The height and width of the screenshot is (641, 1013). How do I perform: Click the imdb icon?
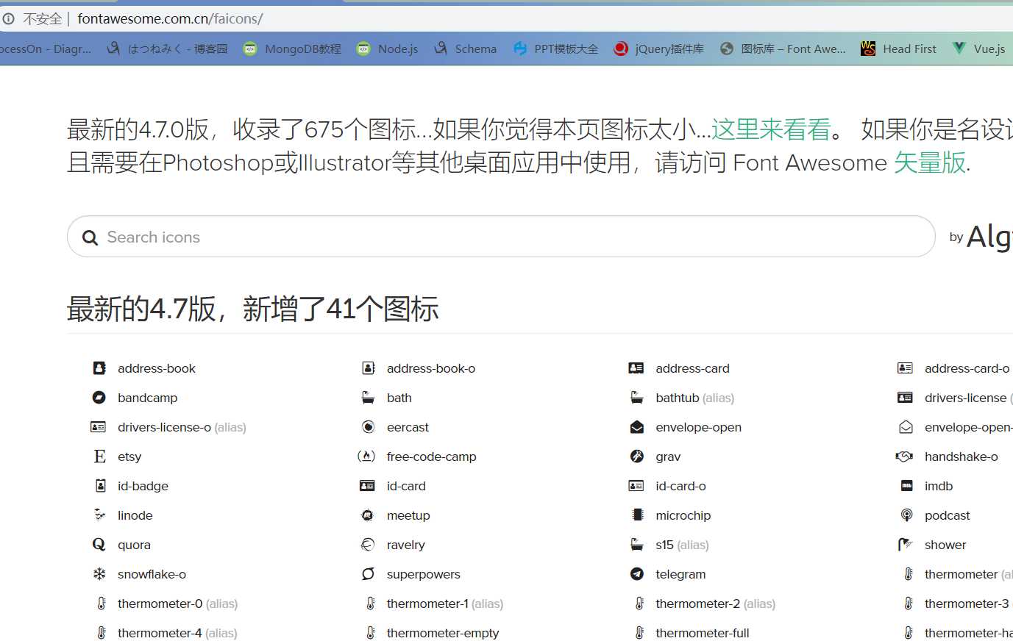coord(907,486)
